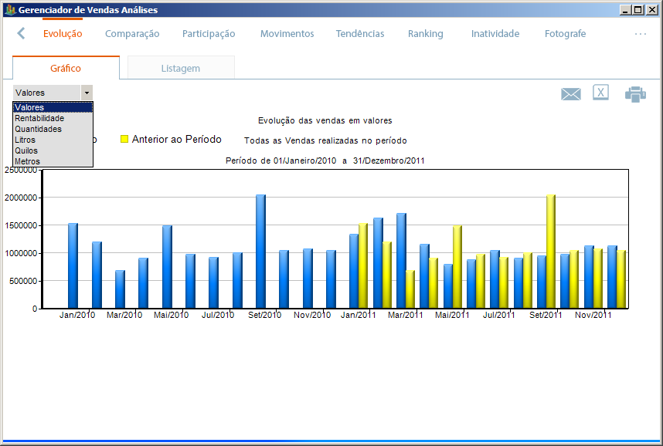Open the Comparação menu tab

tap(132, 34)
